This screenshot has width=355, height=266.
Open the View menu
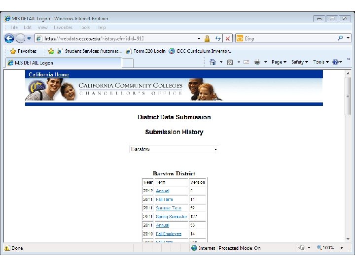pos(42,28)
